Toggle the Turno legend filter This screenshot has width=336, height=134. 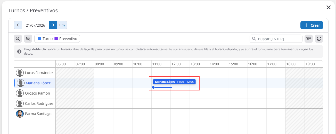(x=45, y=39)
